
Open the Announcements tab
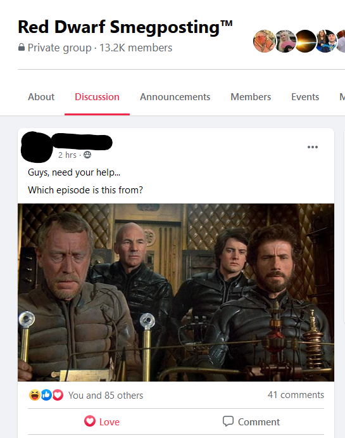175,97
